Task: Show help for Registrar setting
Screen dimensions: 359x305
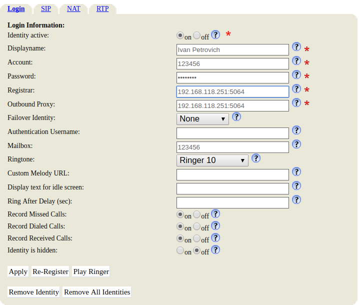Action: click(296, 89)
